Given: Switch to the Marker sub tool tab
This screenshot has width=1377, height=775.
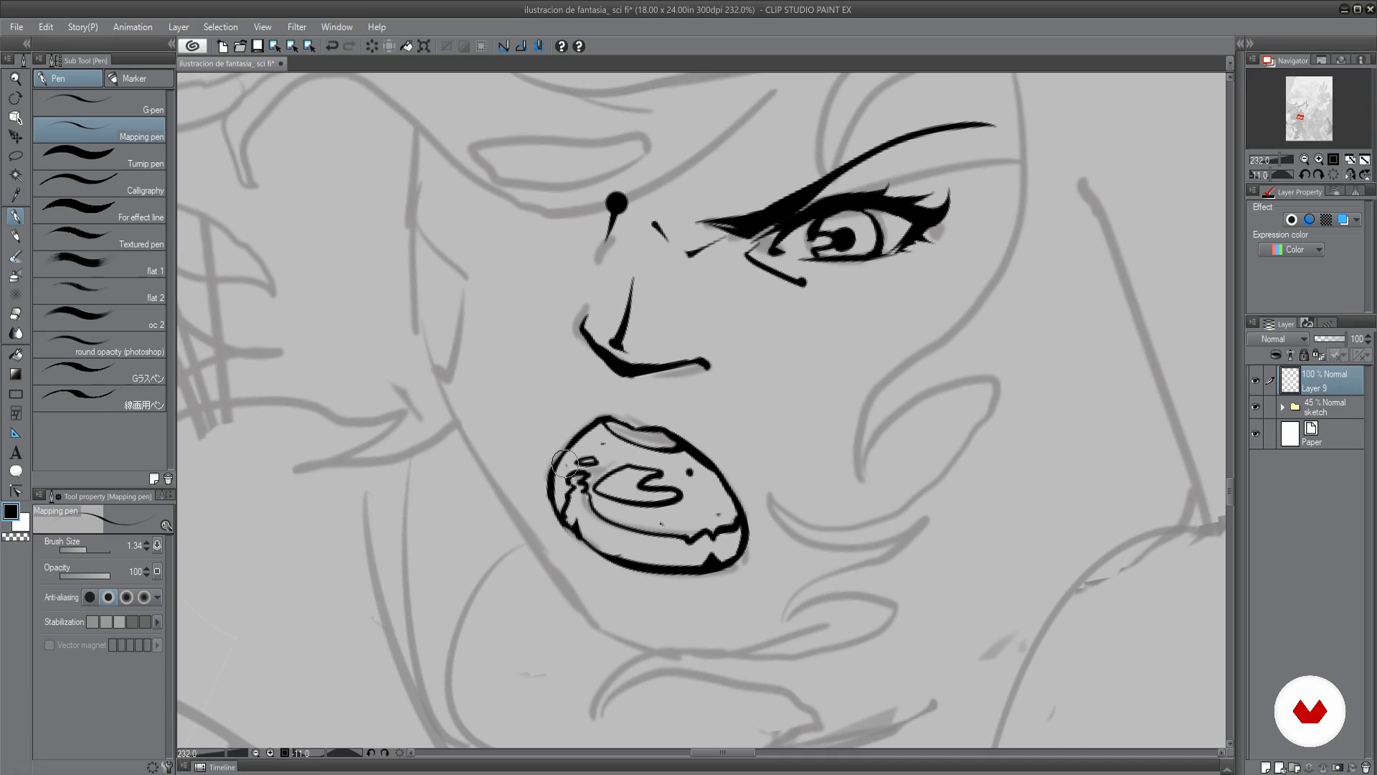Looking at the screenshot, I should click(138, 78).
